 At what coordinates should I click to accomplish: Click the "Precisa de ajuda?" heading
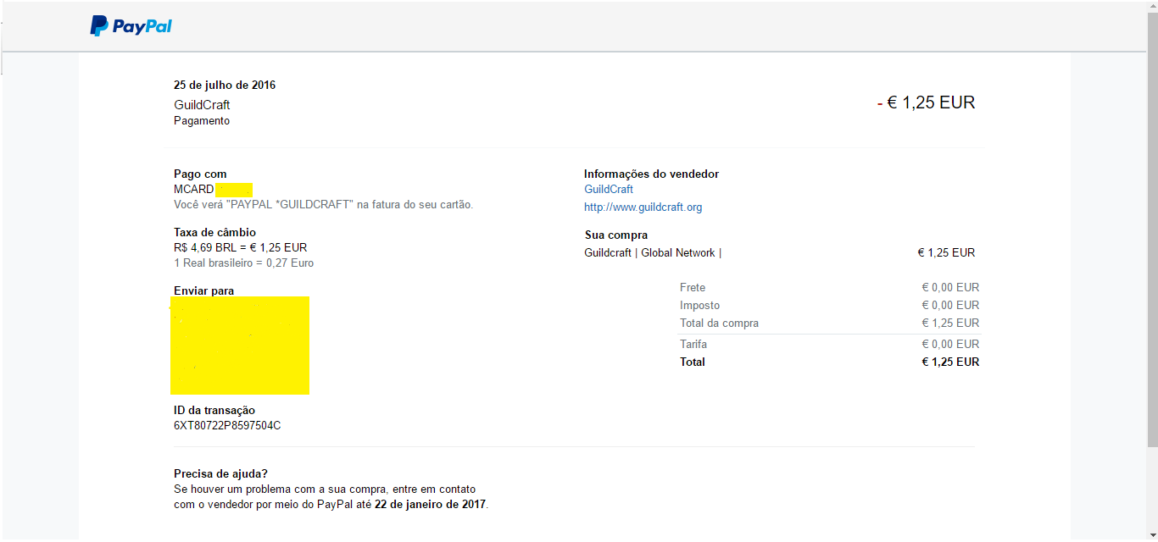[x=220, y=473]
